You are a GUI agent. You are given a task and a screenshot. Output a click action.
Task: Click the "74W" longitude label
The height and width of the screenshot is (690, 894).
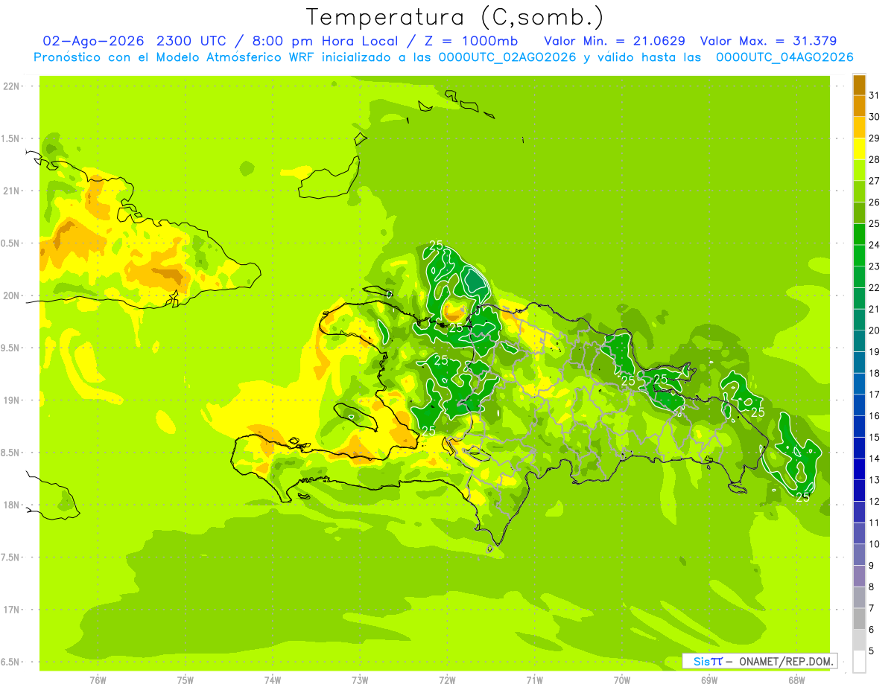click(273, 680)
